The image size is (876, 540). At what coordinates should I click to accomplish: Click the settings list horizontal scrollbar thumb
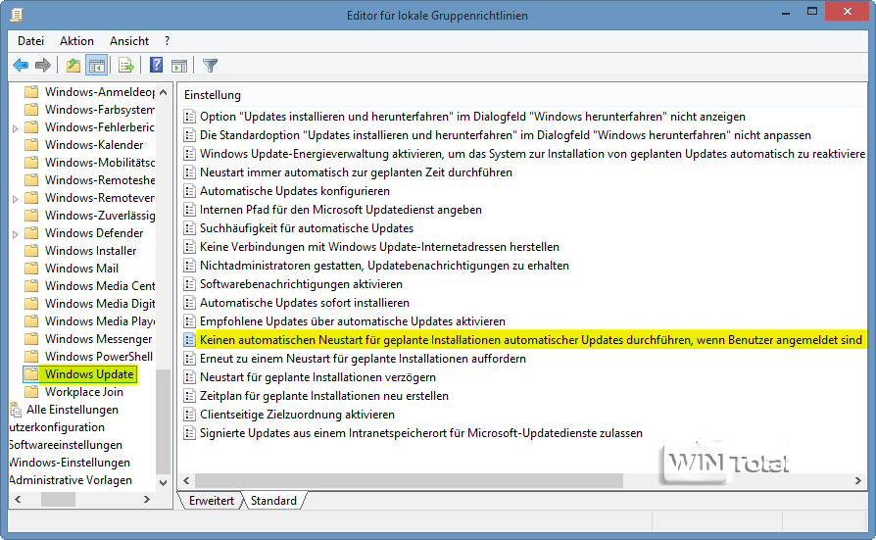tap(409, 481)
